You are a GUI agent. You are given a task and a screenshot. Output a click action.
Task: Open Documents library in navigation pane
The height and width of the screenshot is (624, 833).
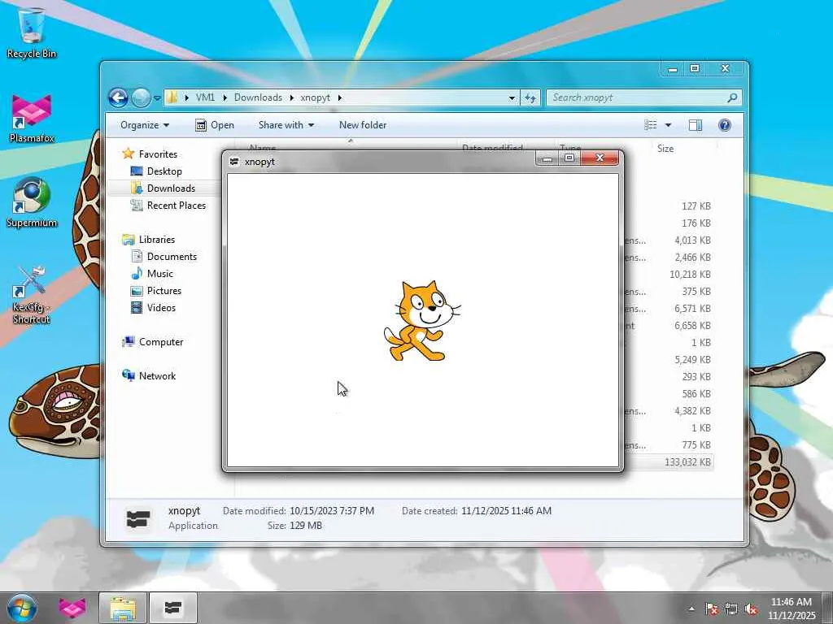[x=172, y=257]
